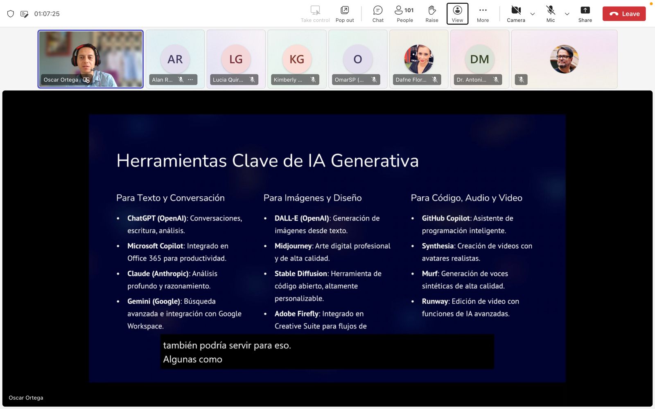Click the Adobe Firefly bullet text

coord(321,320)
